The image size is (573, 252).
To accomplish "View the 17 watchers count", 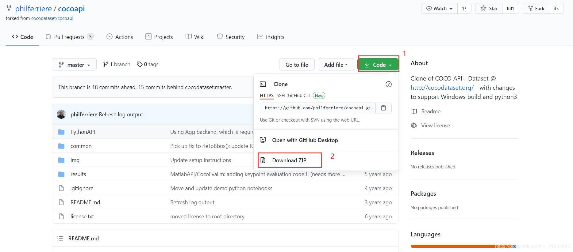I will pos(464,9).
